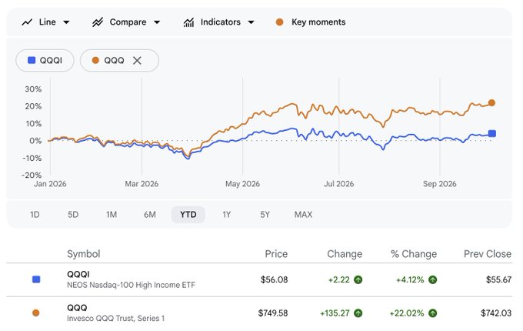Click the Jan 2026 axis label
Screen dimensions: 523x331
[x=50, y=184]
